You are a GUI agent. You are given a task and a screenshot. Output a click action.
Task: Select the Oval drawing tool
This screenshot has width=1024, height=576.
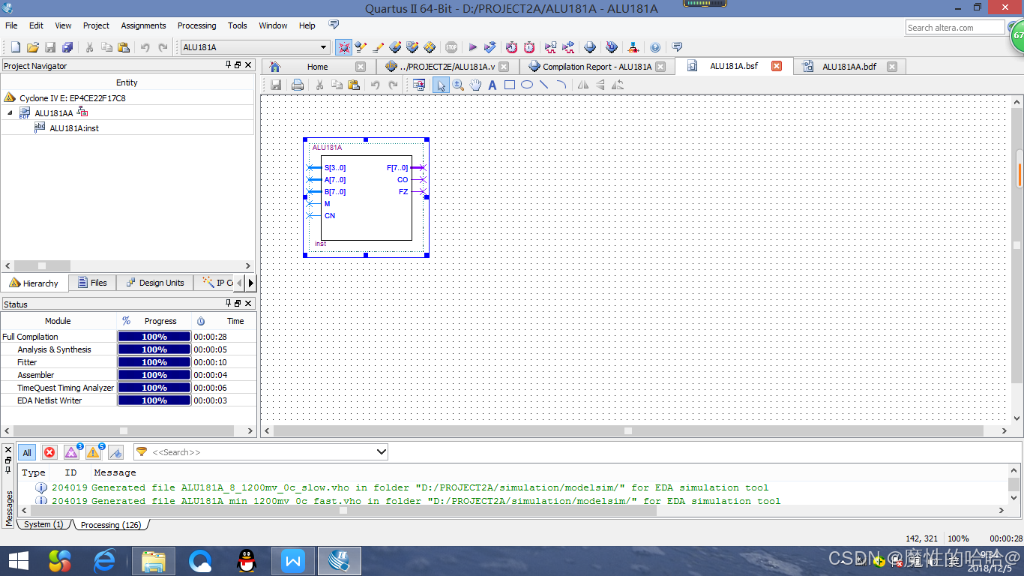tap(527, 85)
